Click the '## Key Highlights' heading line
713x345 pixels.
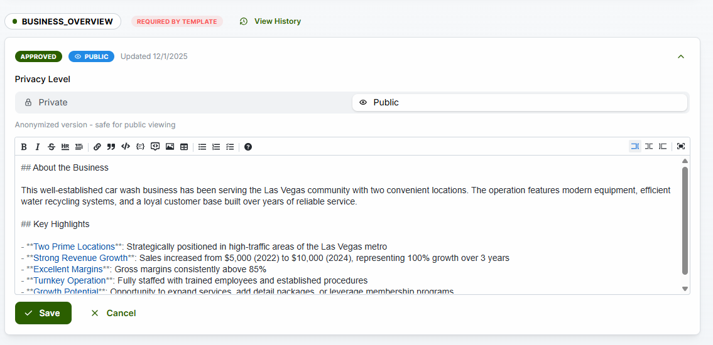coord(55,225)
